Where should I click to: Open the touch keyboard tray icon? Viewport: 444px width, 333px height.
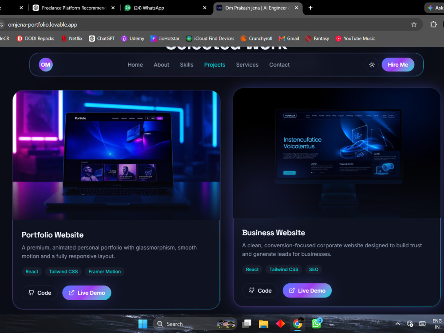click(x=422, y=324)
